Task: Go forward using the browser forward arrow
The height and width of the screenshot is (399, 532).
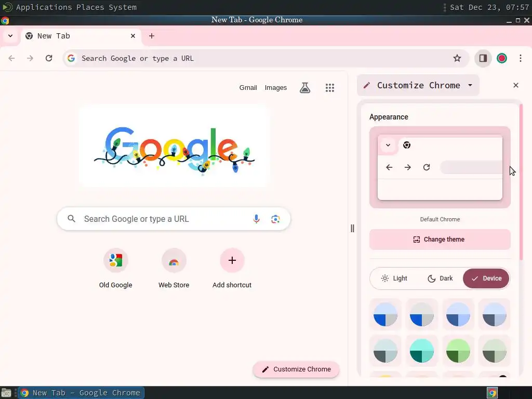Action: point(30,58)
